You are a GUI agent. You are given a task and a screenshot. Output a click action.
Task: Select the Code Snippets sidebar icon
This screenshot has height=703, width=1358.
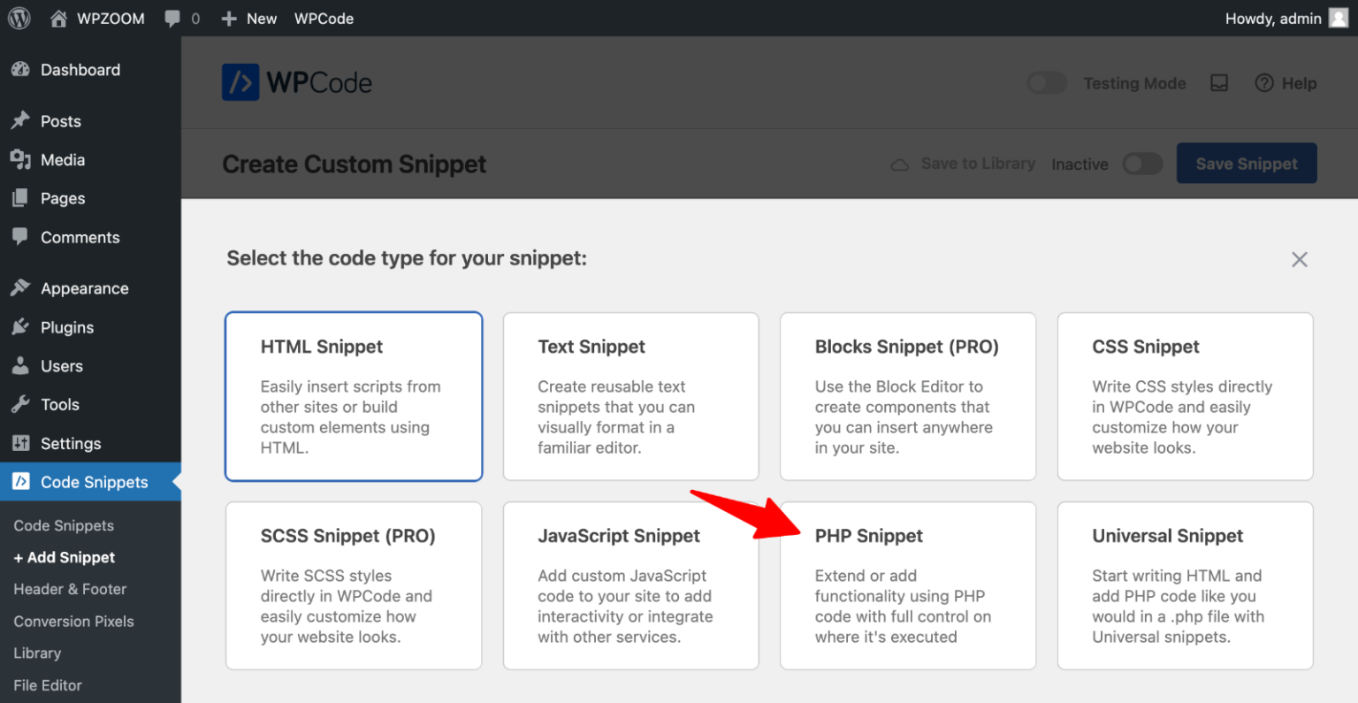click(x=19, y=482)
